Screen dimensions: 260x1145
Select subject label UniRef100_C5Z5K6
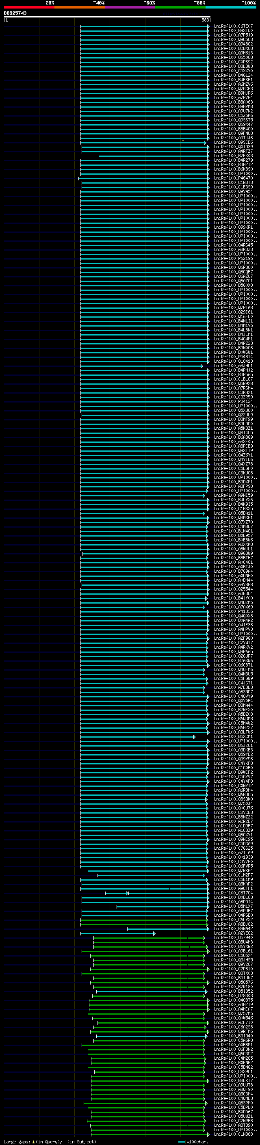pos(233,116)
